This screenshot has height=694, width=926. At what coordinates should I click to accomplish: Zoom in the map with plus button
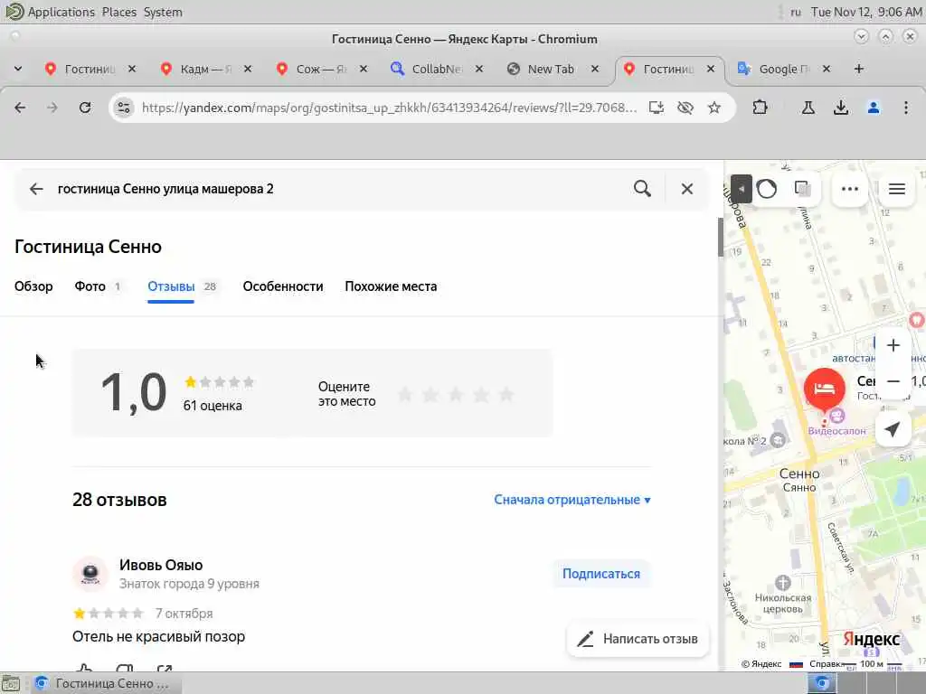pyautogui.click(x=893, y=345)
